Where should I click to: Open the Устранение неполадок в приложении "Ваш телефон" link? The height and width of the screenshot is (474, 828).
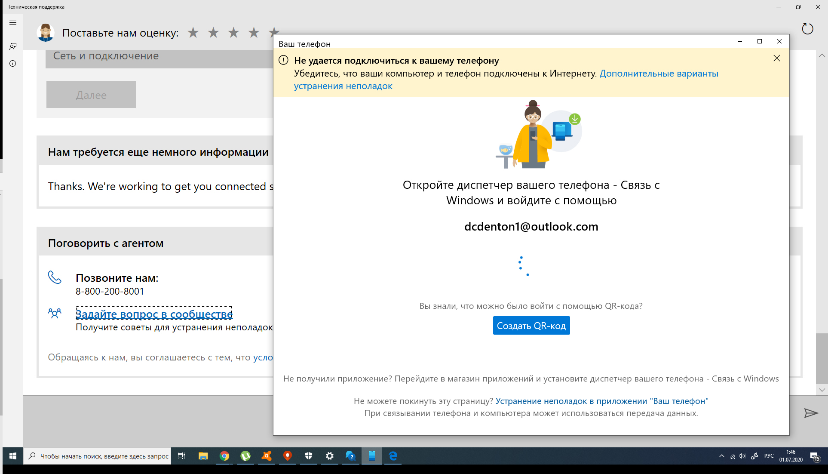point(602,401)
